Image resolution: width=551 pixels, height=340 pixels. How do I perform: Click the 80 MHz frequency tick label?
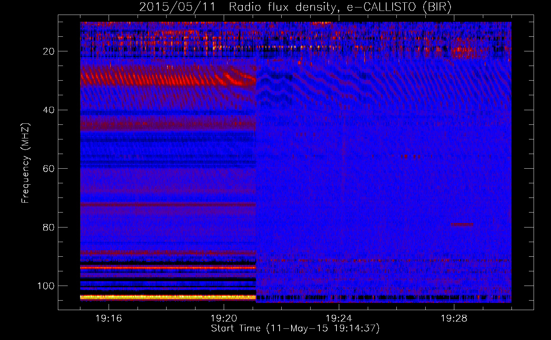coord(49,227)
